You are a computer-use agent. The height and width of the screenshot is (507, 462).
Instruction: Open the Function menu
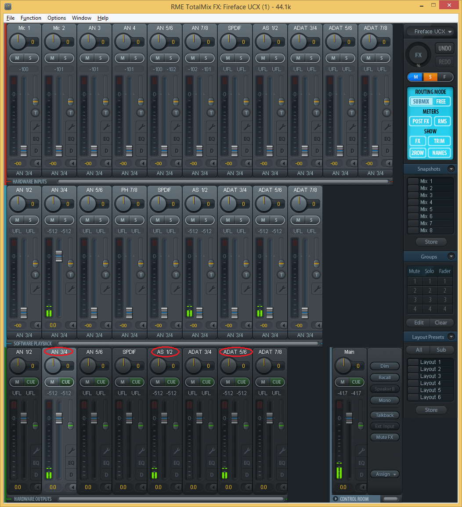pos(31,18)
